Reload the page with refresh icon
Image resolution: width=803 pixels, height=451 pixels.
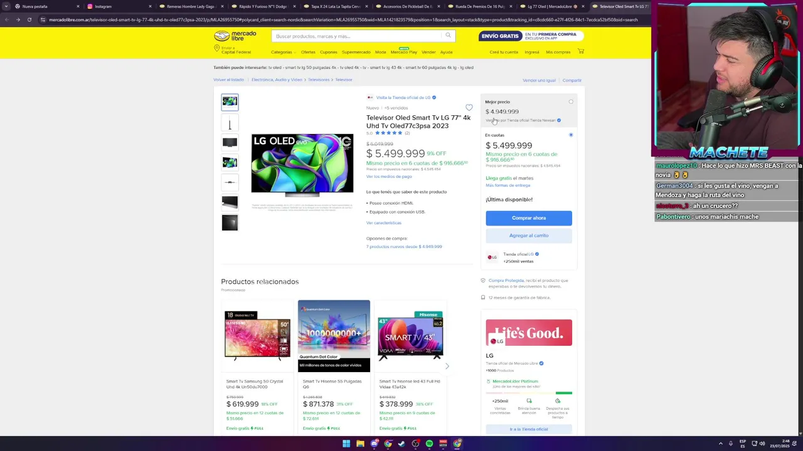pyautogui.click(x=29, y=19)
